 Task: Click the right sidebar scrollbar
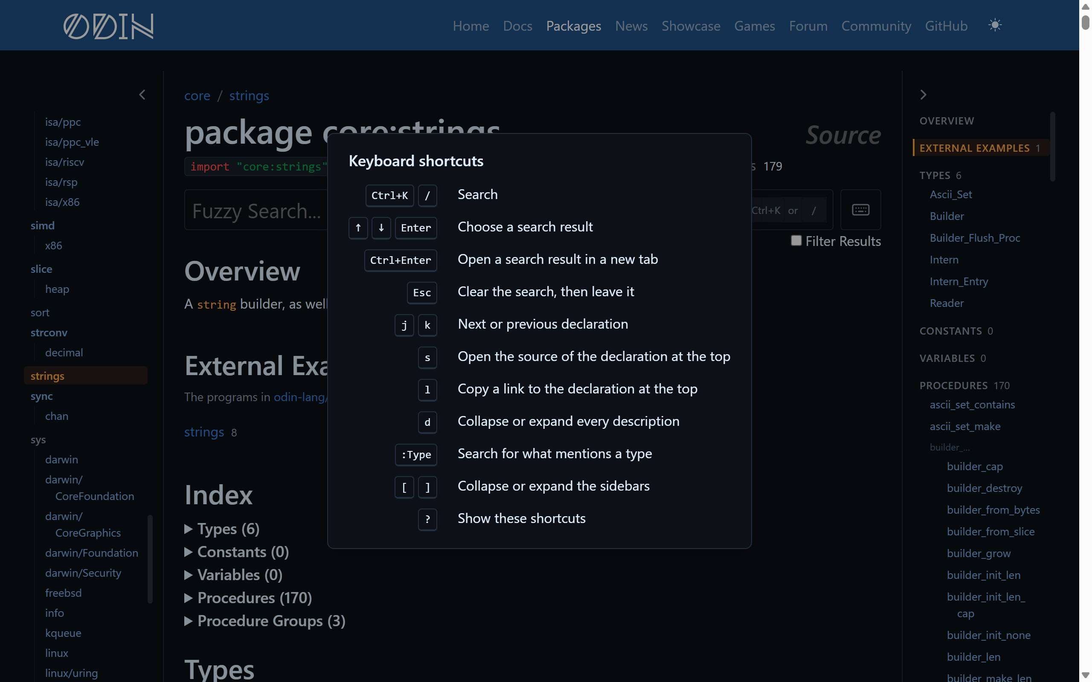coord(1053,147)
